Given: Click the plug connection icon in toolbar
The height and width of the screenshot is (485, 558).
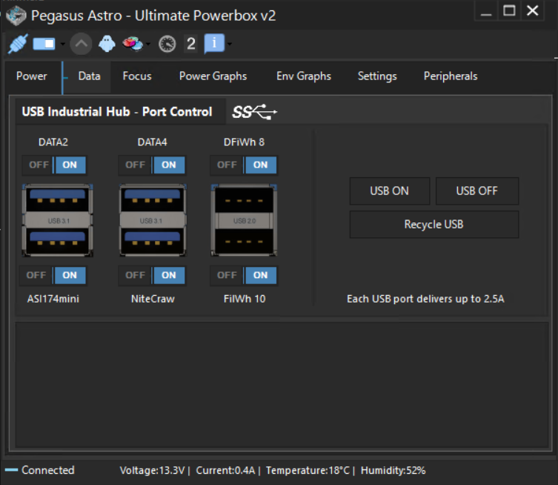Looking at the screenshot, I should tap(17, 44).
